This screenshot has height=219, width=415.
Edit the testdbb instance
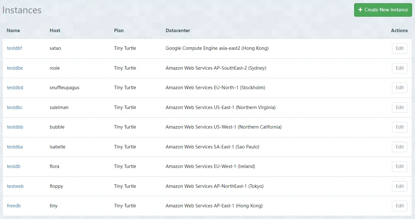[x=400, y=127]
